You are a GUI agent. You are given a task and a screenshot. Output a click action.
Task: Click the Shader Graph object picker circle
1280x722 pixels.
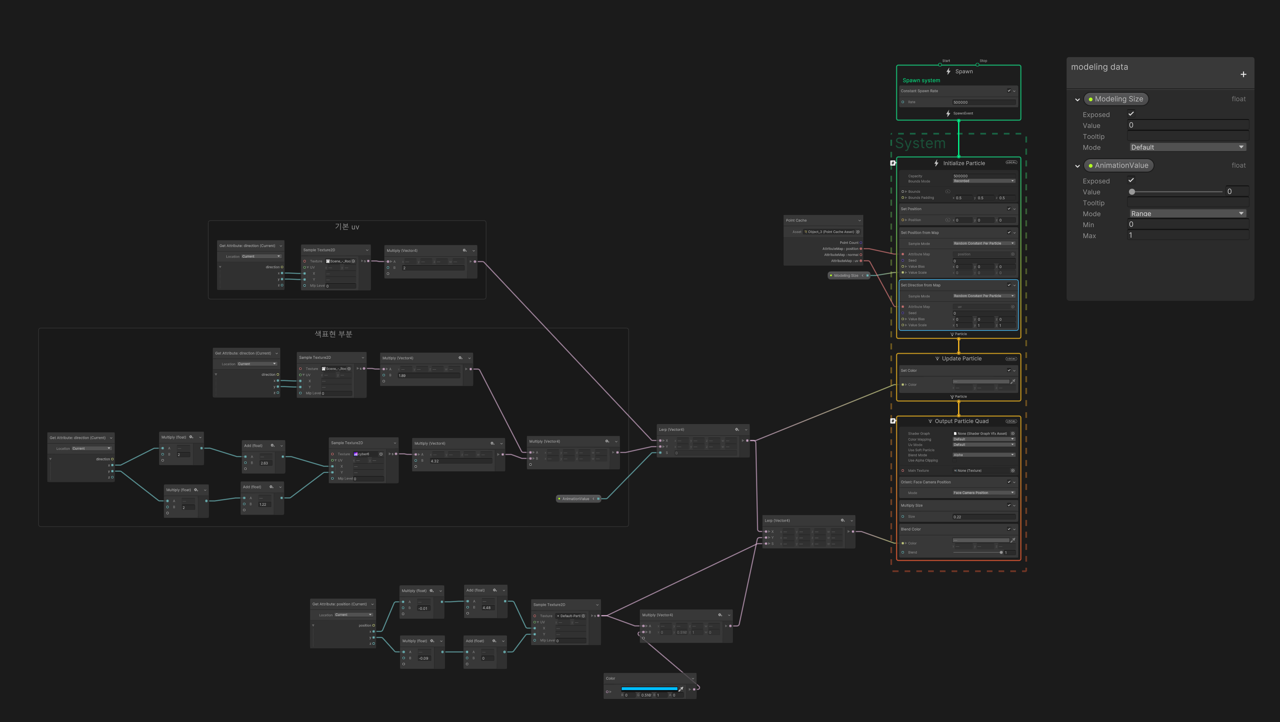point(1012,433)
